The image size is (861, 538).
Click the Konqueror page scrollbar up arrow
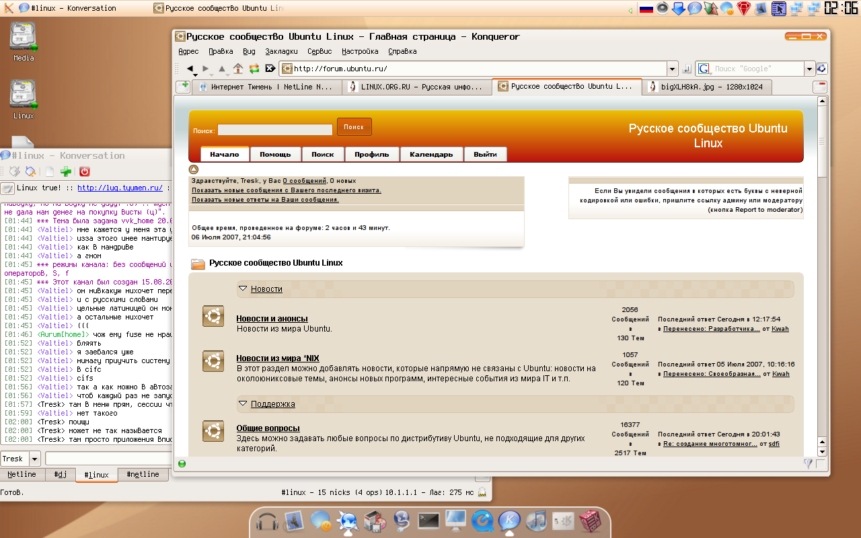pos(821,101)
